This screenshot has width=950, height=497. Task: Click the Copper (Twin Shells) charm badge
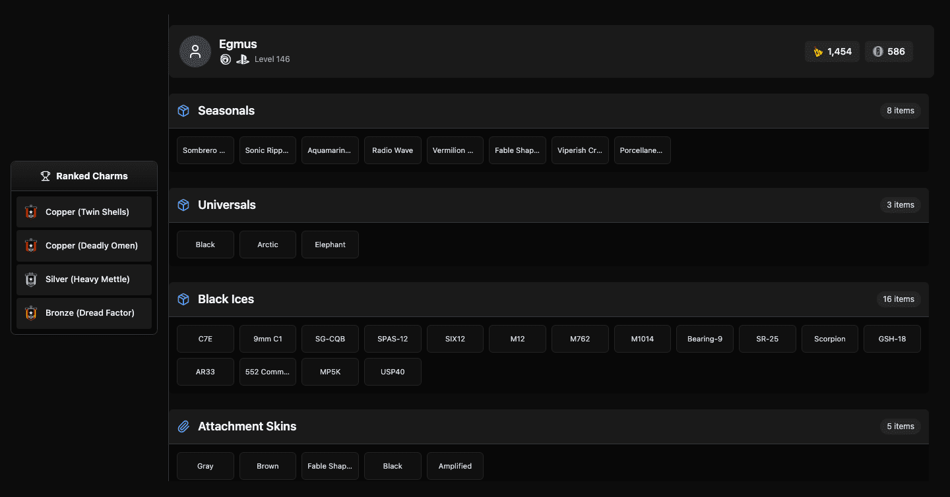[x=31, y=212]
